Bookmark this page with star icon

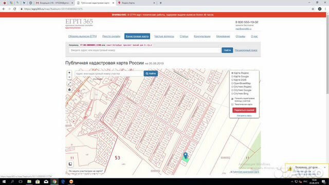tap(313, 9)
